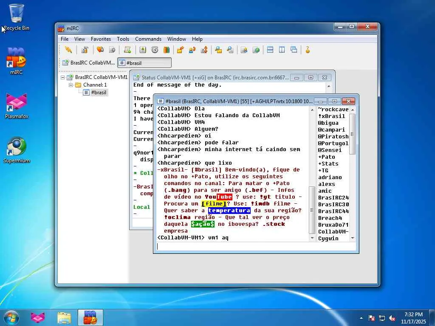Click the Plasmafox taskbar icon

coord(38,318)
